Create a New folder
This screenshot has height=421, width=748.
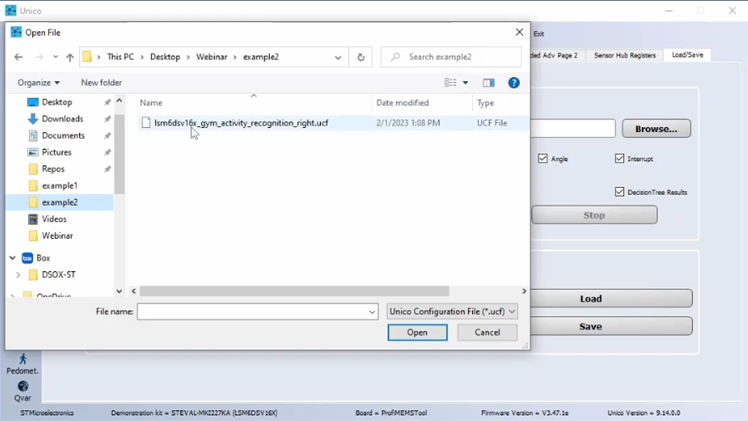pyautogui.click(x=102, y=83)
